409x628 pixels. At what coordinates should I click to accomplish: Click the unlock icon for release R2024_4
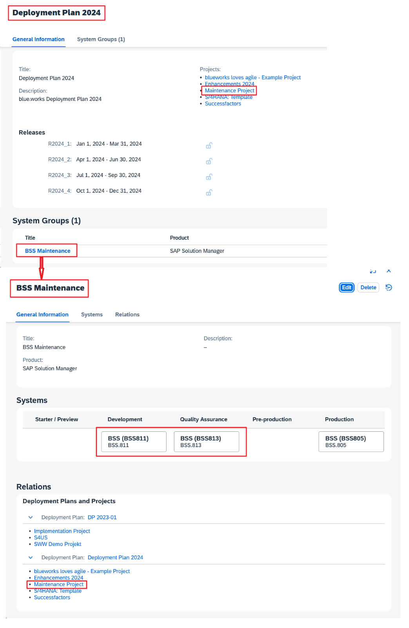pyautogui.click(x=209, y=193)
